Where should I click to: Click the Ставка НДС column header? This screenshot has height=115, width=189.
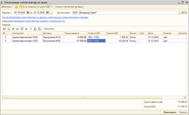pyautogui.click(x=96, y=33)
